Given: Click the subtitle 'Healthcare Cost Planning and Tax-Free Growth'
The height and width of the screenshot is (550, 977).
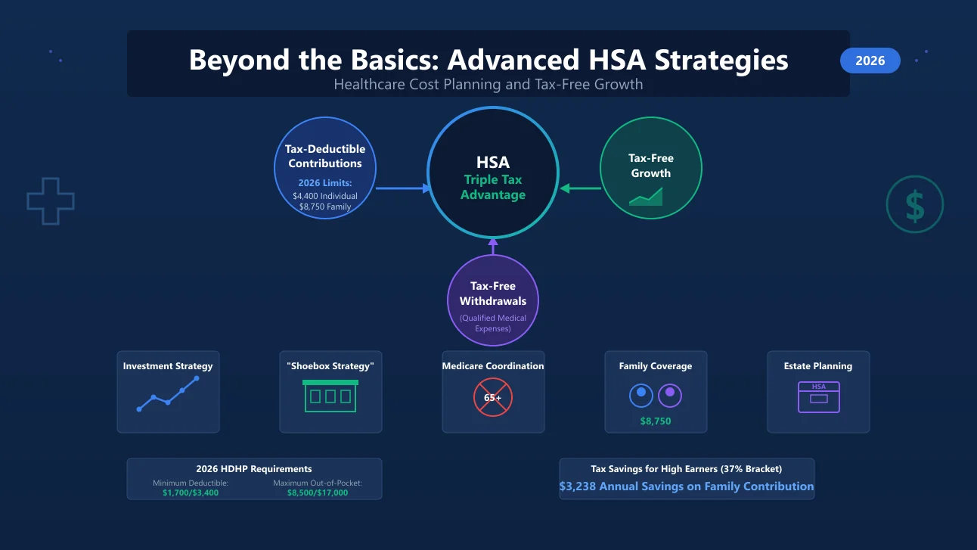Looking at the screenshot, I should click(488, 84).
